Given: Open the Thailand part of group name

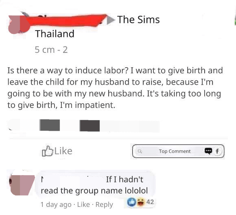Looking at the screenshot, I should click(55, 34).
